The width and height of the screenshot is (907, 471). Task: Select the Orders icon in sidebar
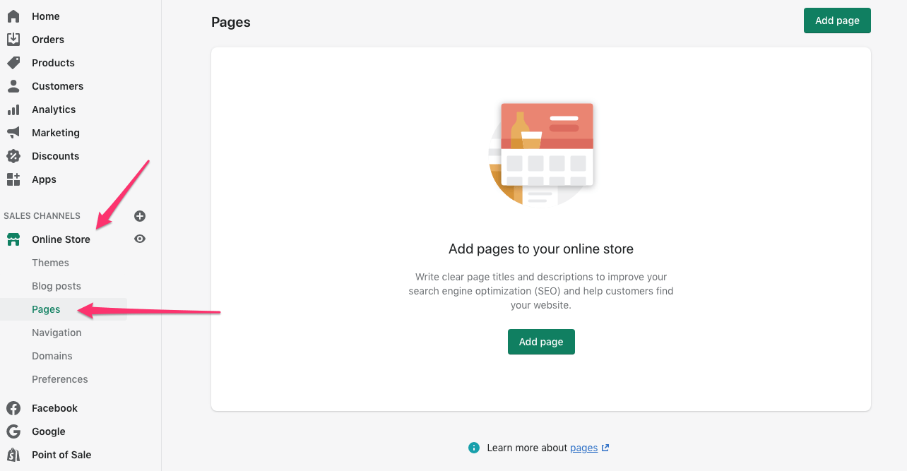[x=13, y=39]
